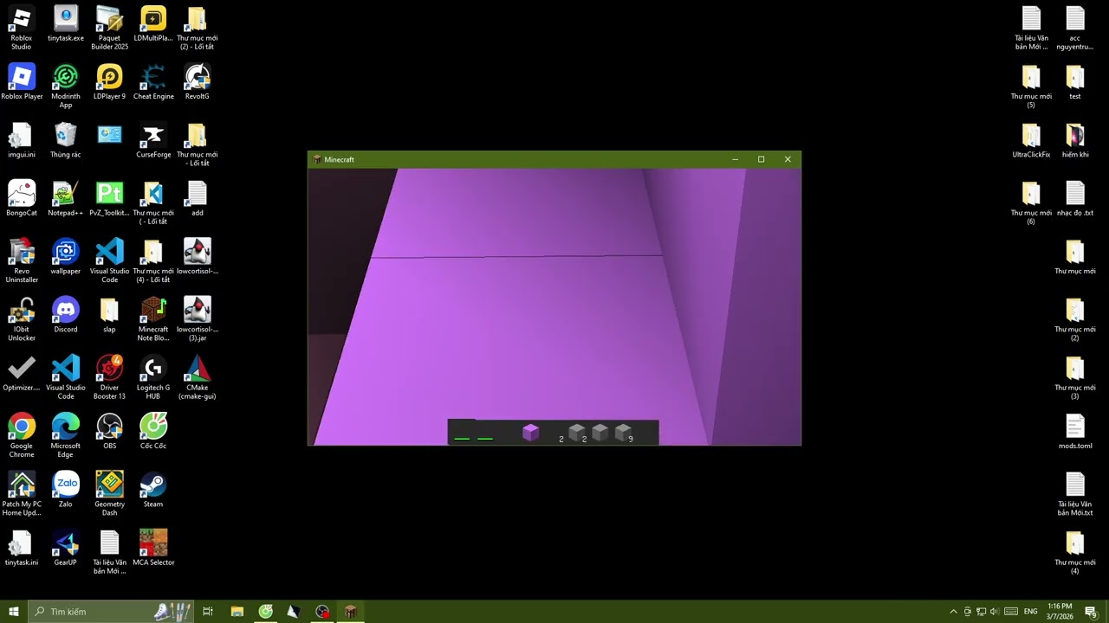The height and width of the screenshot is (623, 1109).
Task: Click the folder named test
Action: click(1075, 82)
